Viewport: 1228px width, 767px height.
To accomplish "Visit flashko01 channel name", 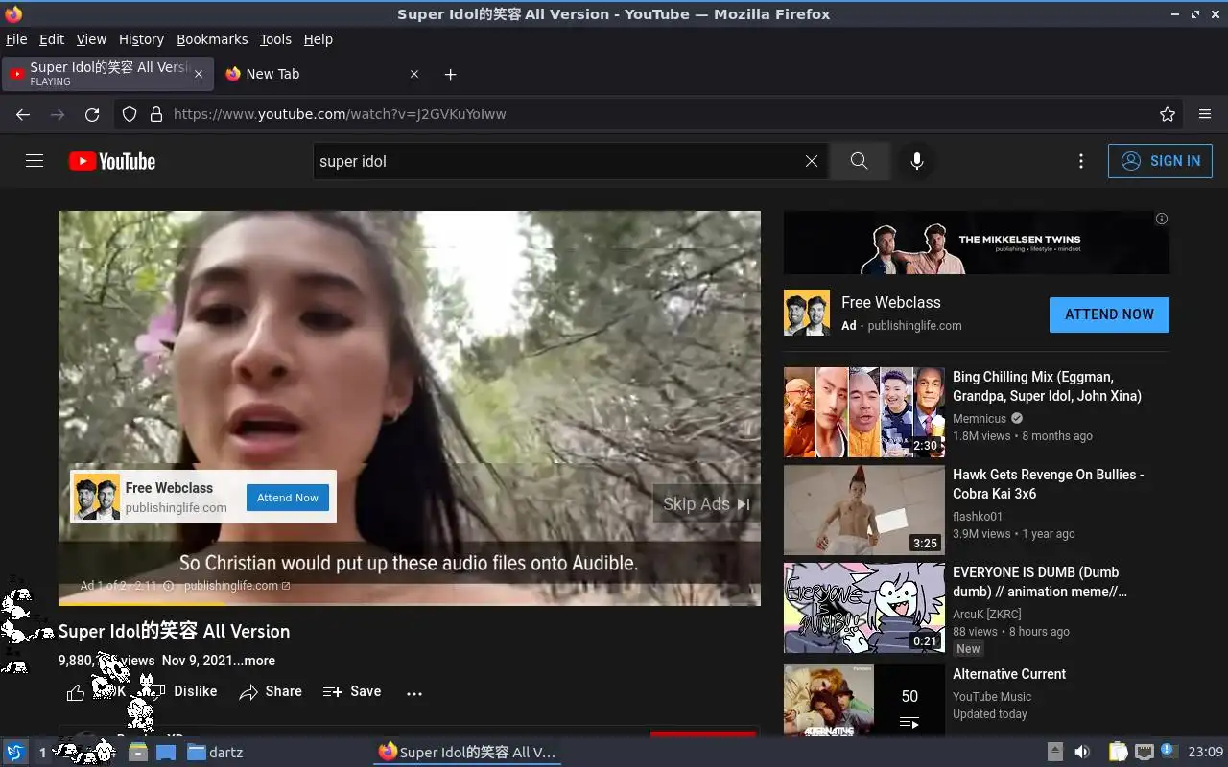I will tap(978, 517).
